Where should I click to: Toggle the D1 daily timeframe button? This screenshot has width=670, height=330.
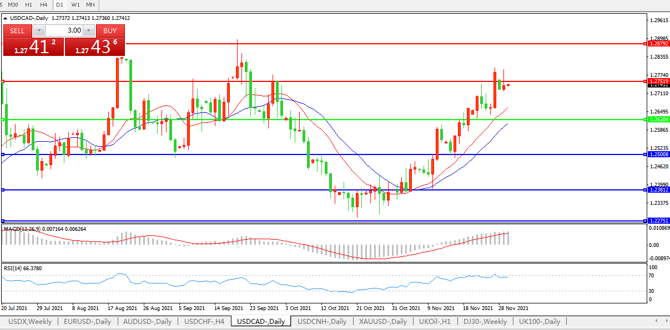click(59, 5)
